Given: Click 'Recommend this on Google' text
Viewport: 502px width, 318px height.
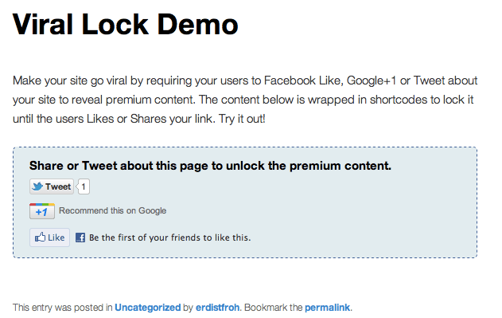Looking at the screenshot, I should pyautogui.click(x=113, y=211).
